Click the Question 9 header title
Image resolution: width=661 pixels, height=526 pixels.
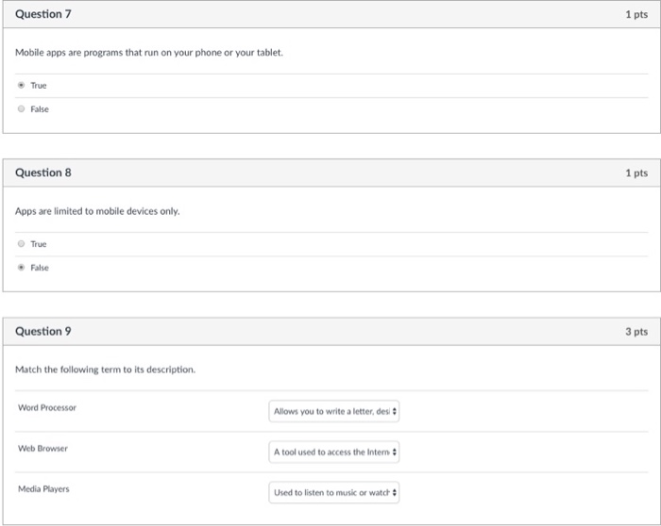click(x=43, y=332)
